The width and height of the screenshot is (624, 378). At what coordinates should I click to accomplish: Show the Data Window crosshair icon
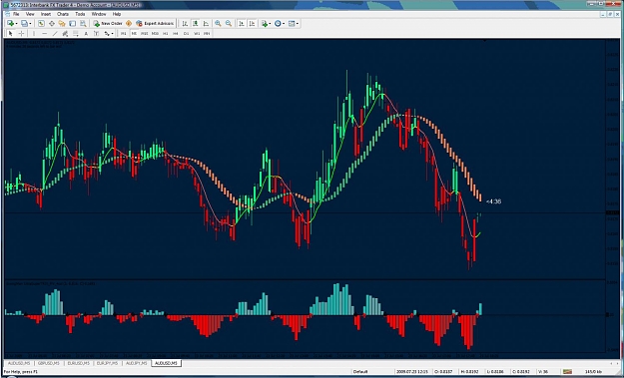click(52, 24)
